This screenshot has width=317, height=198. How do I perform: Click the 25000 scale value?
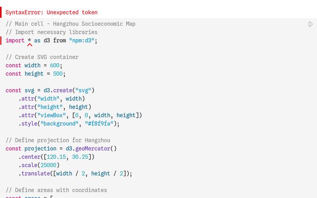(49, 165)
